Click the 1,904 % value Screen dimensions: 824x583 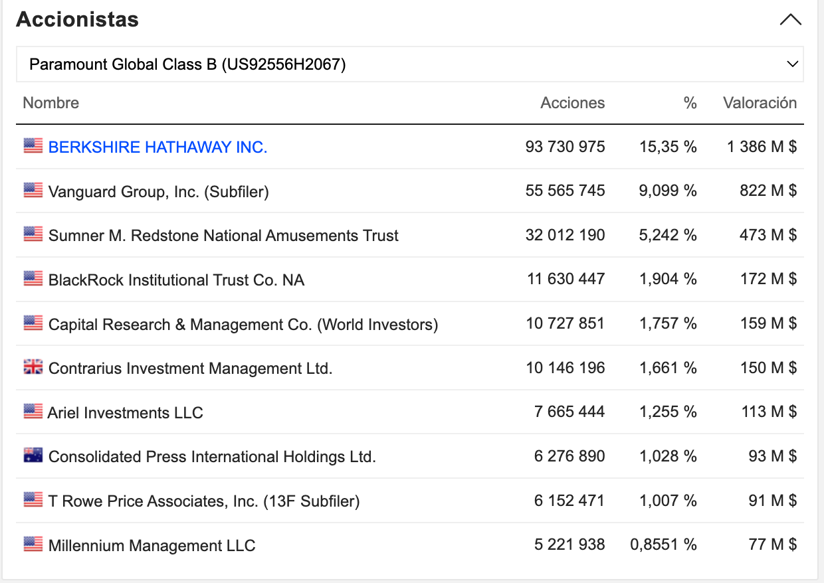click(668, 279)
